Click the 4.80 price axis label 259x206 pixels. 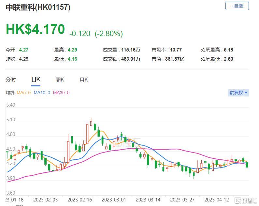click(10, 134)
